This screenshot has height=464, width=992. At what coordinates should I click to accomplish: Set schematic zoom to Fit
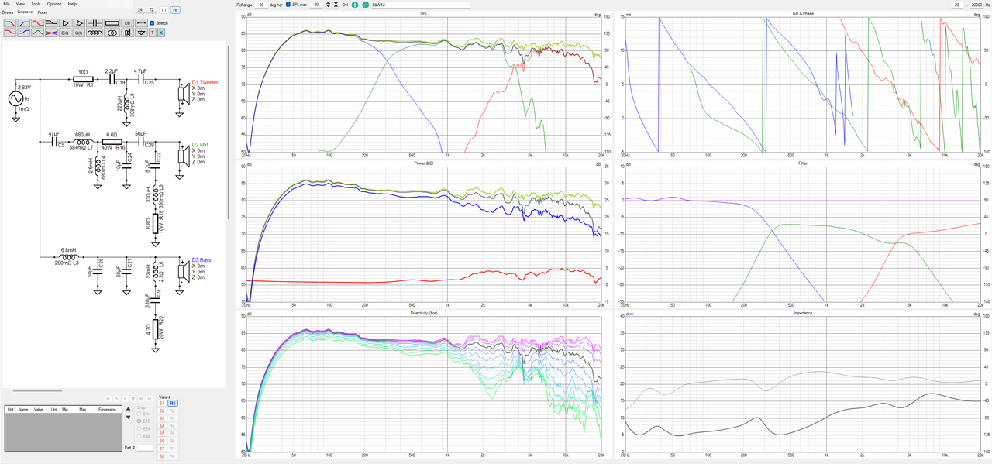click(175, 9)
